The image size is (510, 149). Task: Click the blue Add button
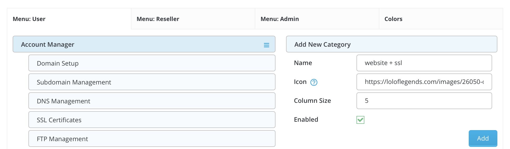(x=483, y=138)
